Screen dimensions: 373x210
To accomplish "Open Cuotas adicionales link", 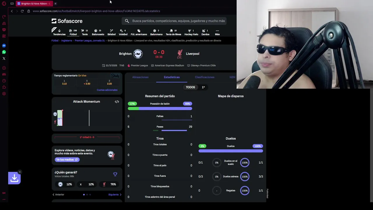I will [107, 90].
